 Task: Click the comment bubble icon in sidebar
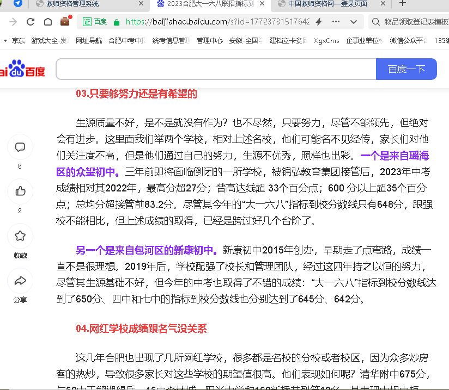(x=20, y=147)
